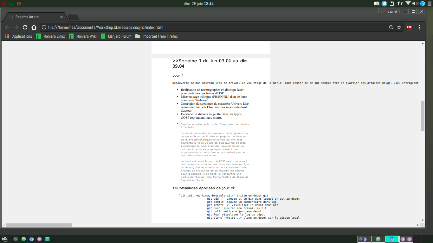Screen dimensions: 433x243
Task: Click the scroll down arrow of the page
Action: point(423,220)
